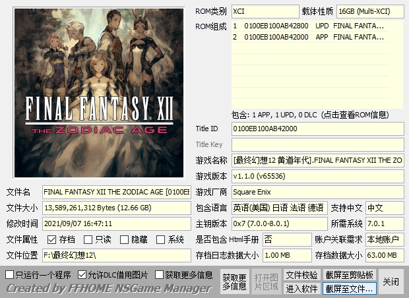Run 文件校验 file verification
Image resolution: width=409 pixels, height=298 pixels.
(301, 275)
